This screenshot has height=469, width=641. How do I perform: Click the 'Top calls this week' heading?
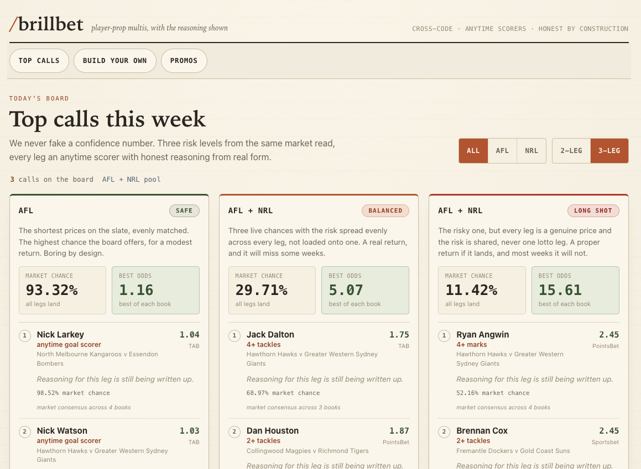point(107,119)
